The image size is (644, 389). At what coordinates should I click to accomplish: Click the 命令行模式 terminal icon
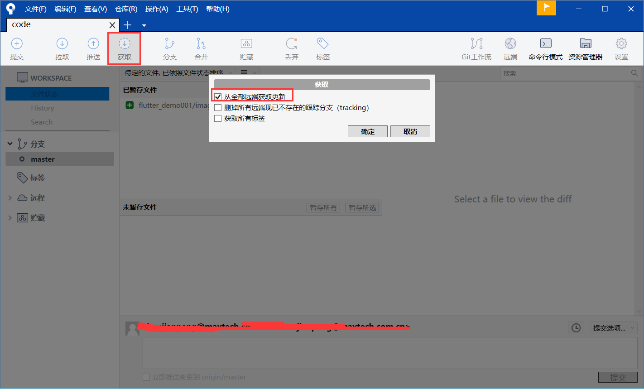click(545, 48)
